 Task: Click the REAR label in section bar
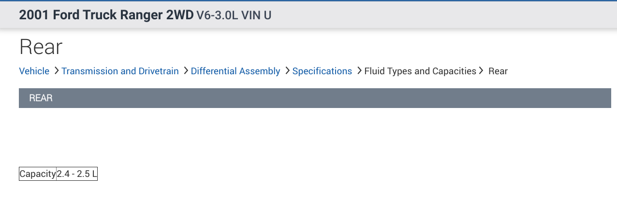coord(41,98)
